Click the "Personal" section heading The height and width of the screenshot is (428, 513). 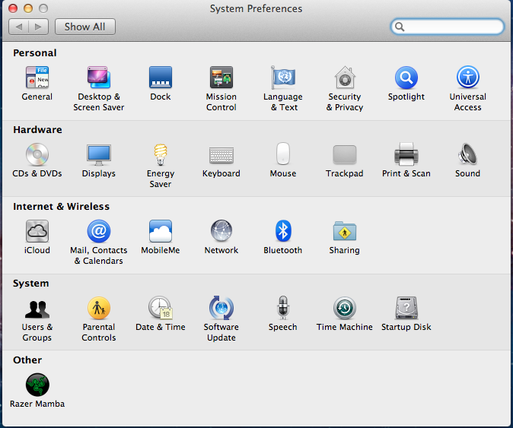coord(35,53)
